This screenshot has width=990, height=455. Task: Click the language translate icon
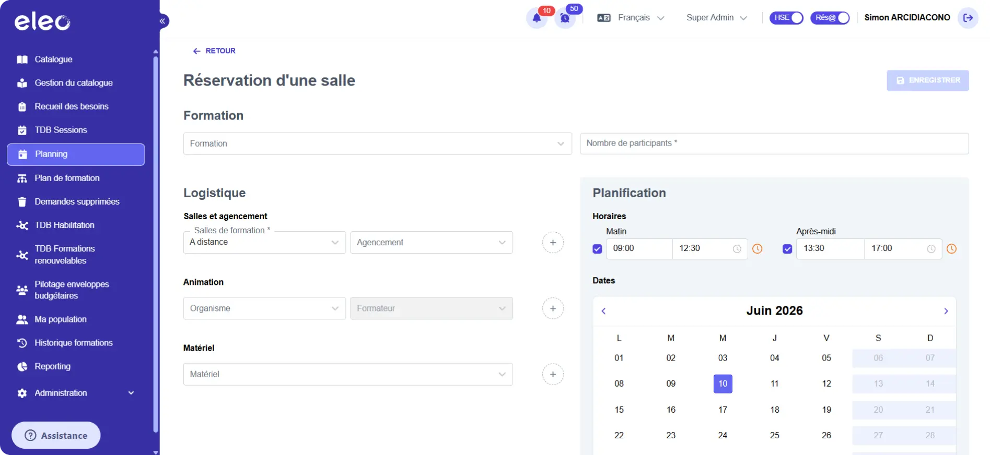(604, 18)
